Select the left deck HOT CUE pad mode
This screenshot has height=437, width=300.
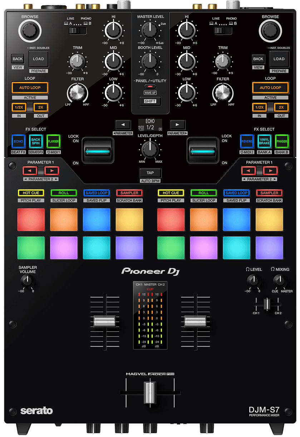[x=31, y=193]
